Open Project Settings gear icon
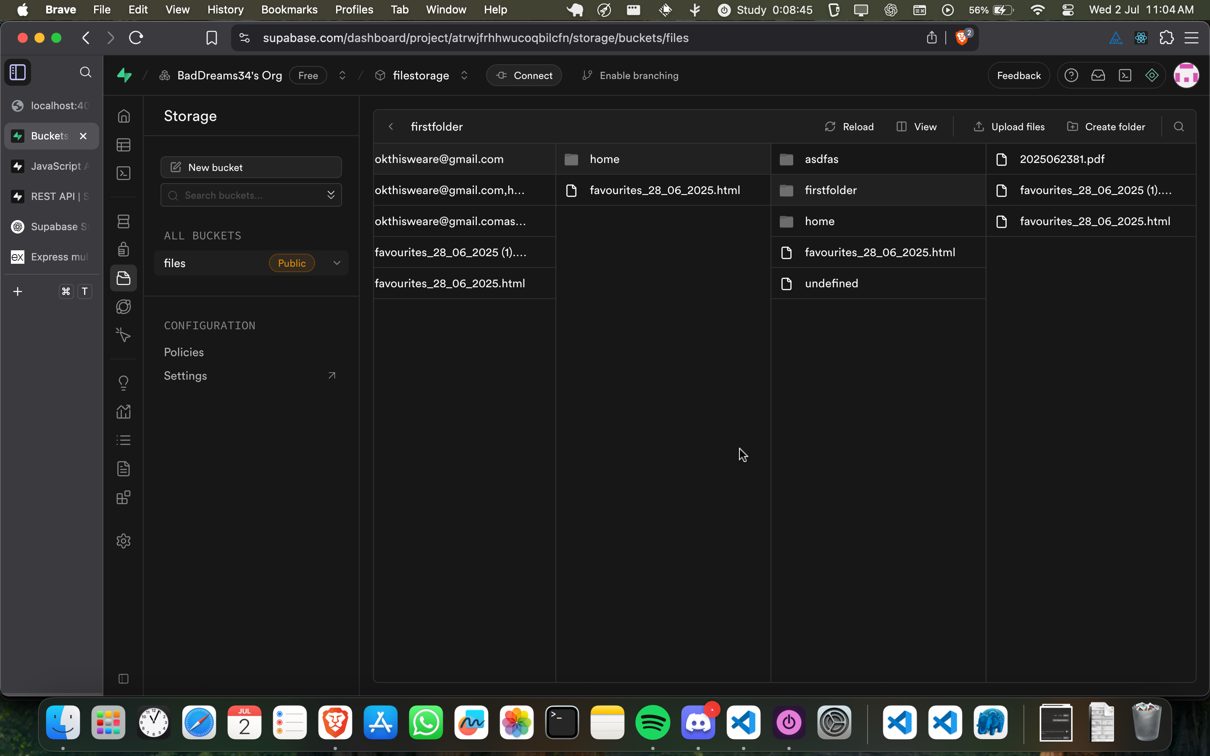1210x756 pixels. pos(124,541)
